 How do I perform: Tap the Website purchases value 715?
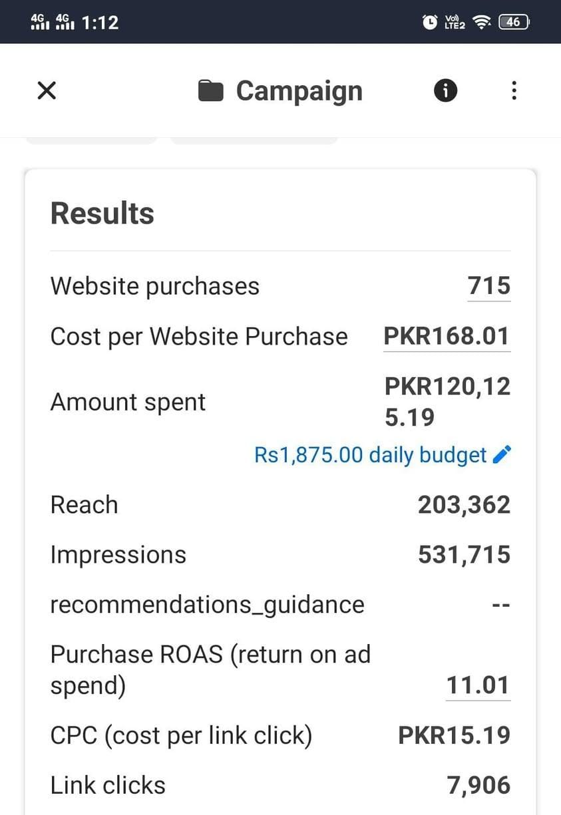pyautogui.click(x=489, y=286)
